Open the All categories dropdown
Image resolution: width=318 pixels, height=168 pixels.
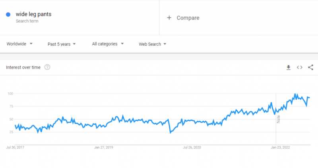pyautogui.click(x=108, y=44)
